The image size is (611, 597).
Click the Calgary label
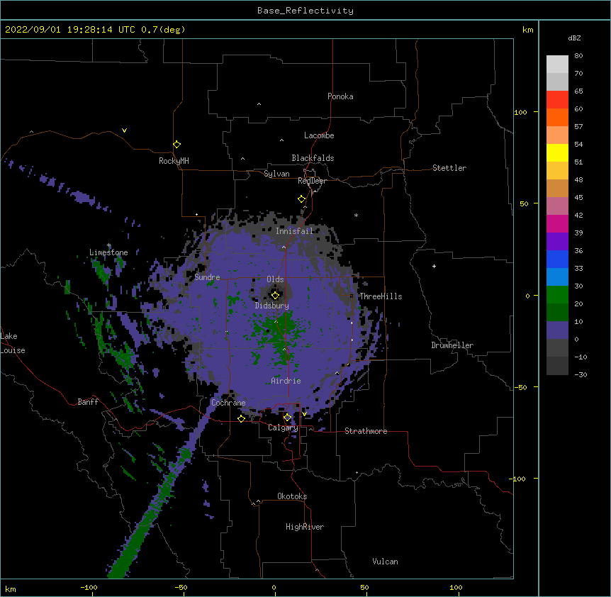(x=283, y=428)
